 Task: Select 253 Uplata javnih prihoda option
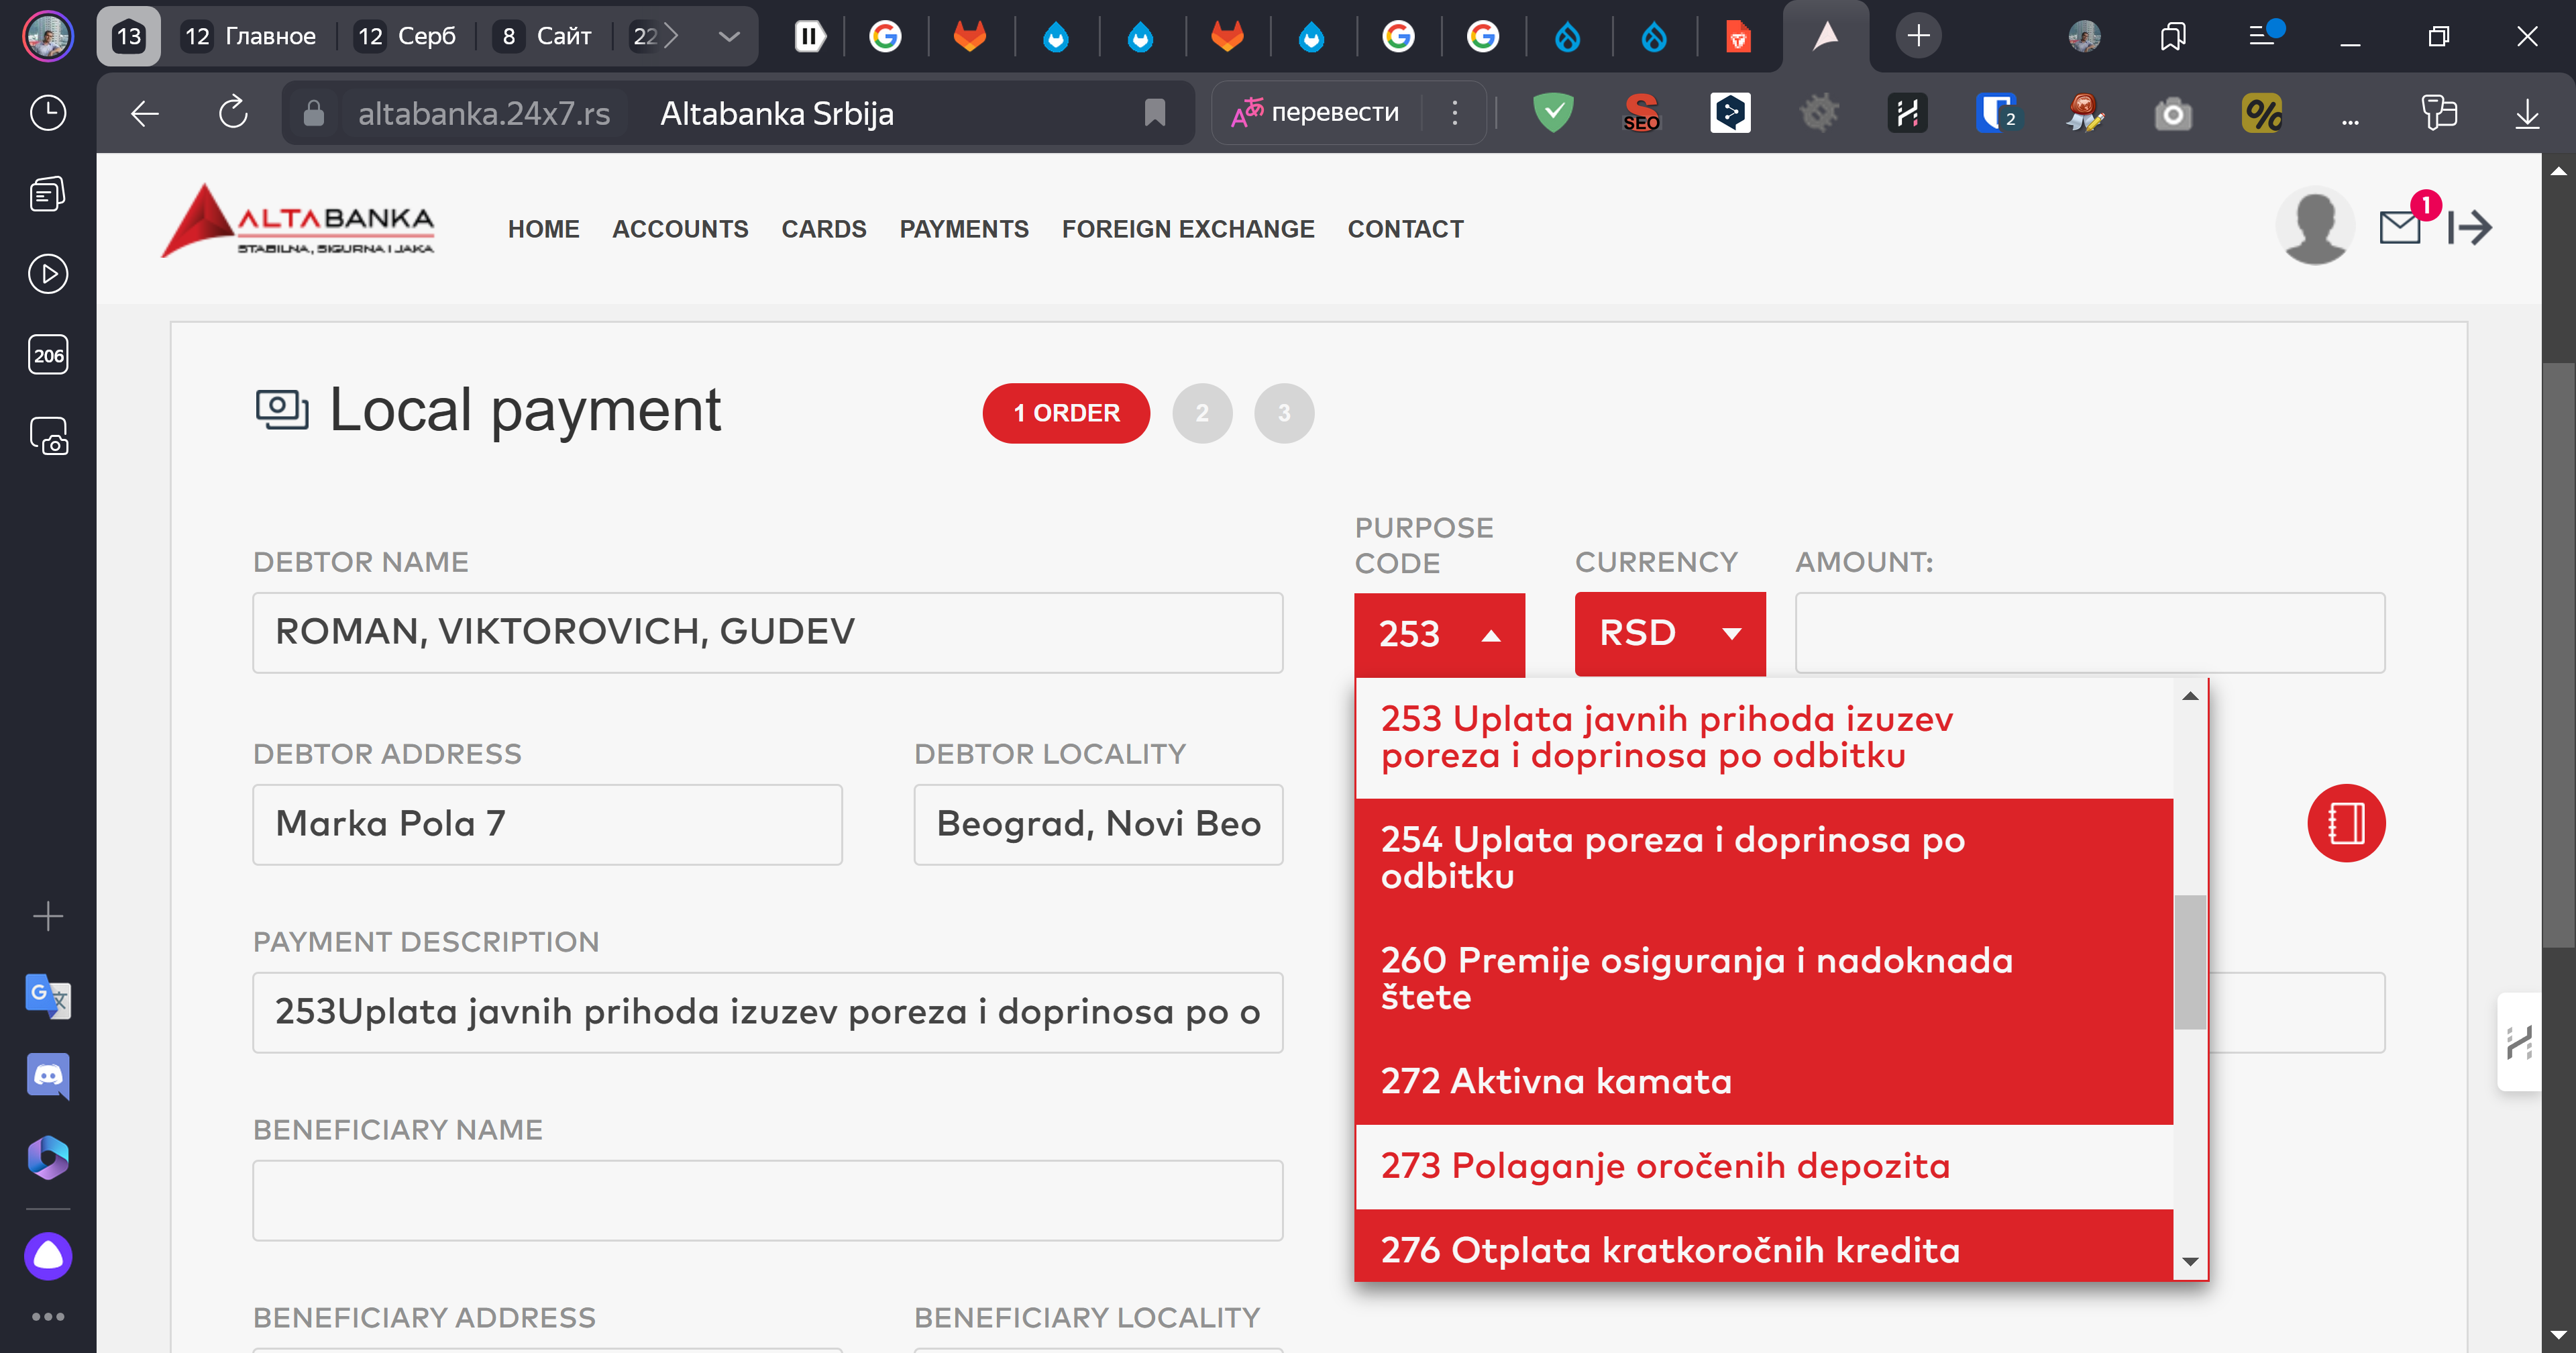(1764, 738)
